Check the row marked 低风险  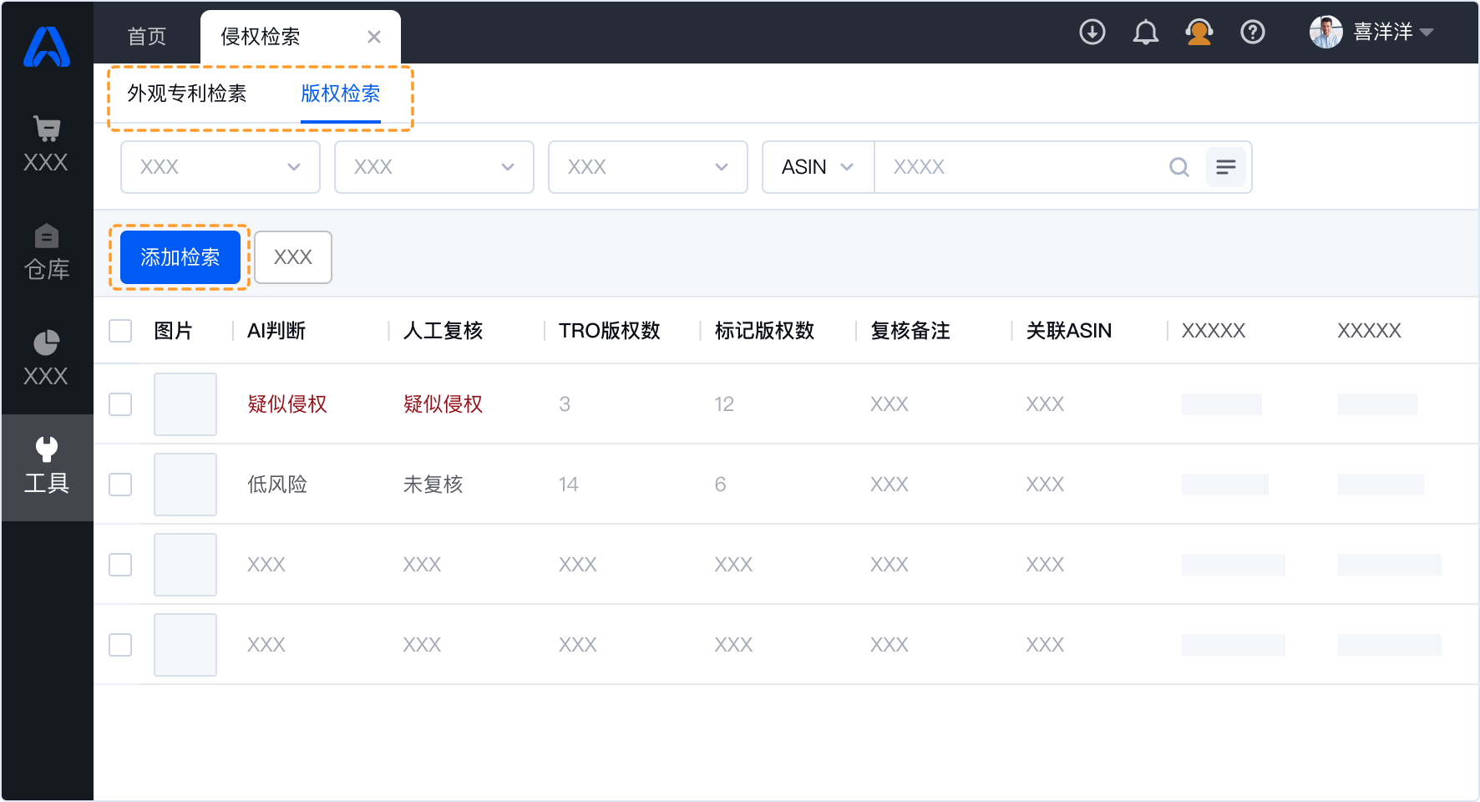point(120,485)
